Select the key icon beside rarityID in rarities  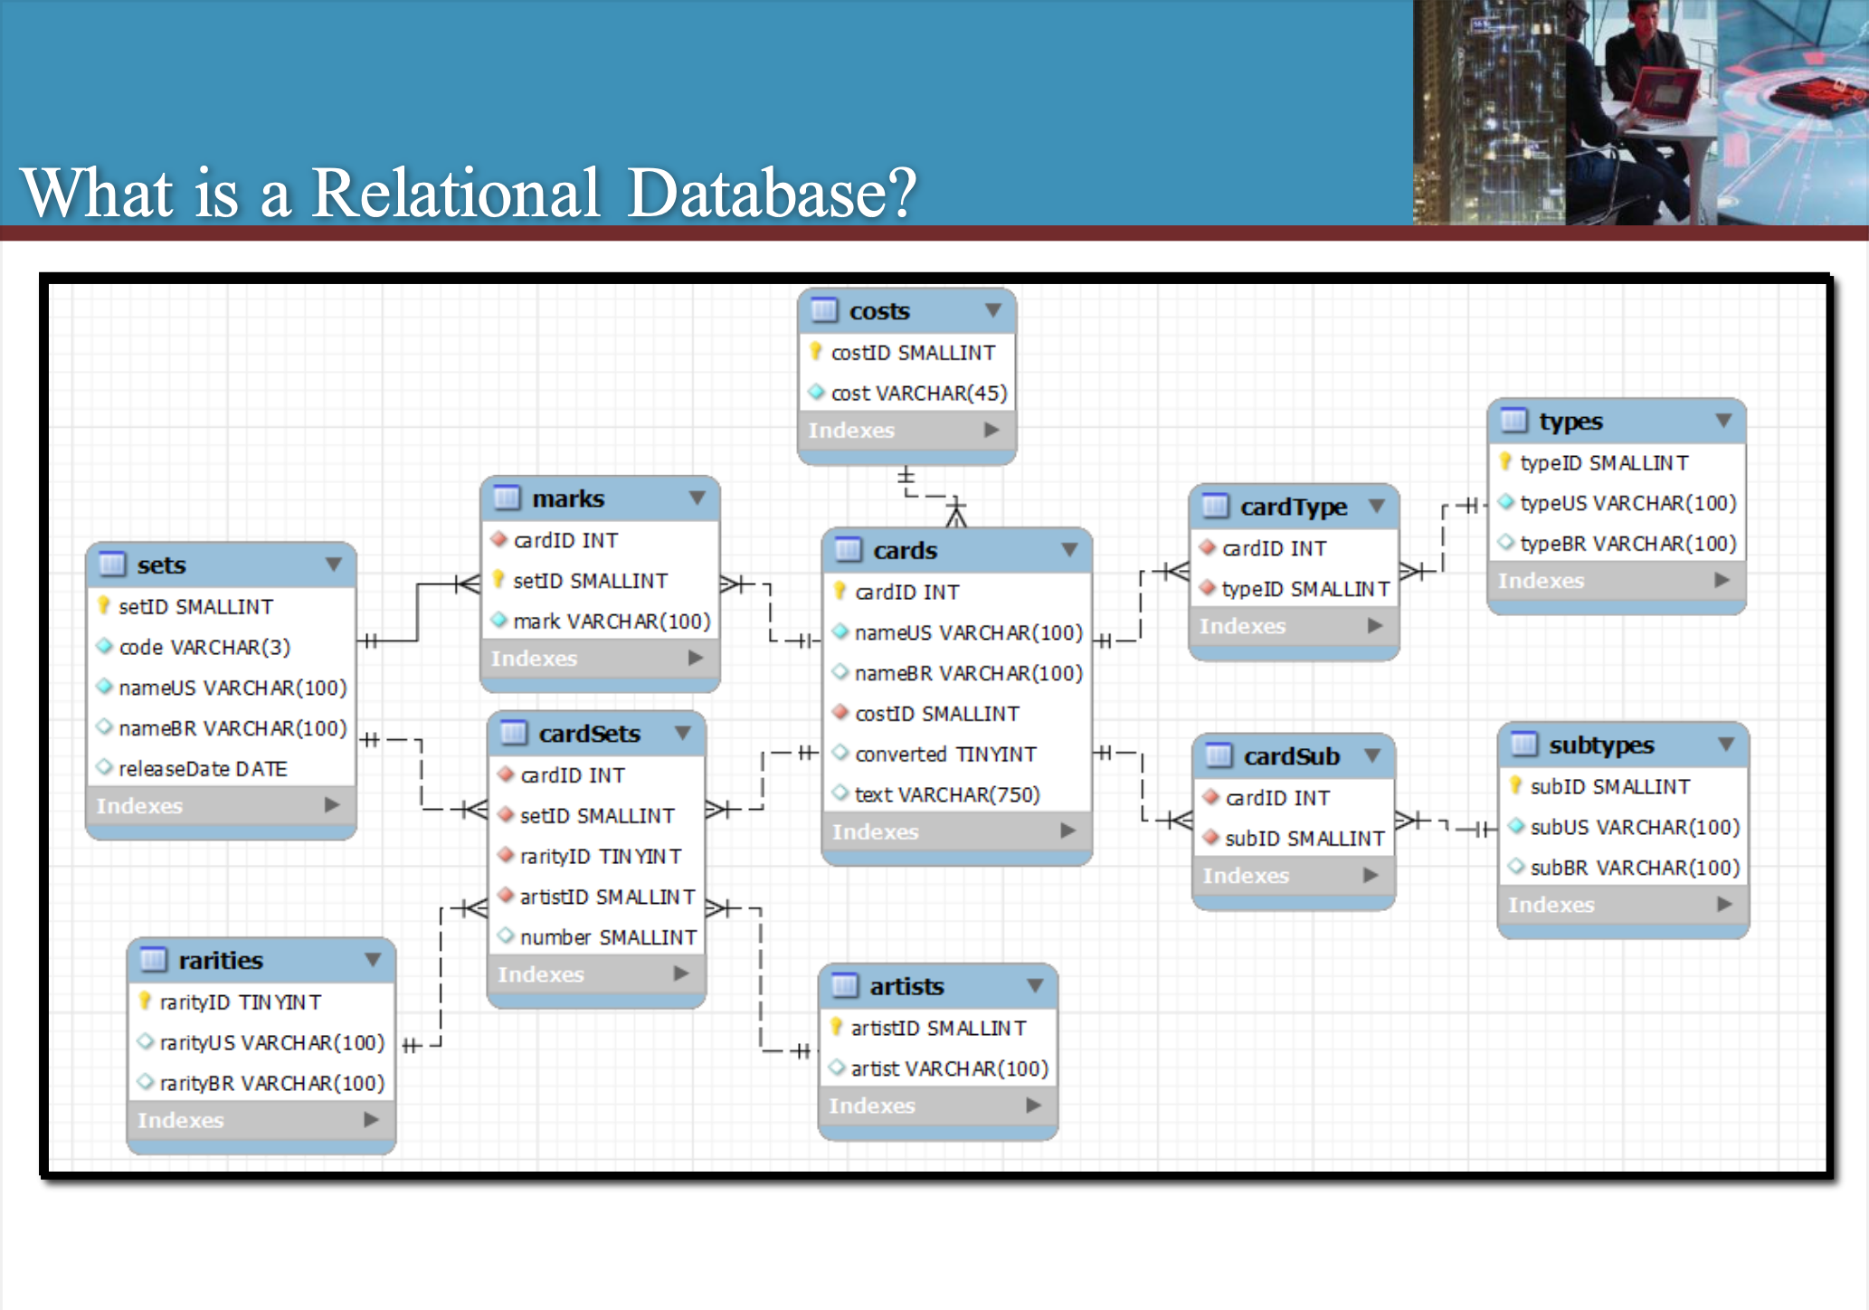(144, 1001)
